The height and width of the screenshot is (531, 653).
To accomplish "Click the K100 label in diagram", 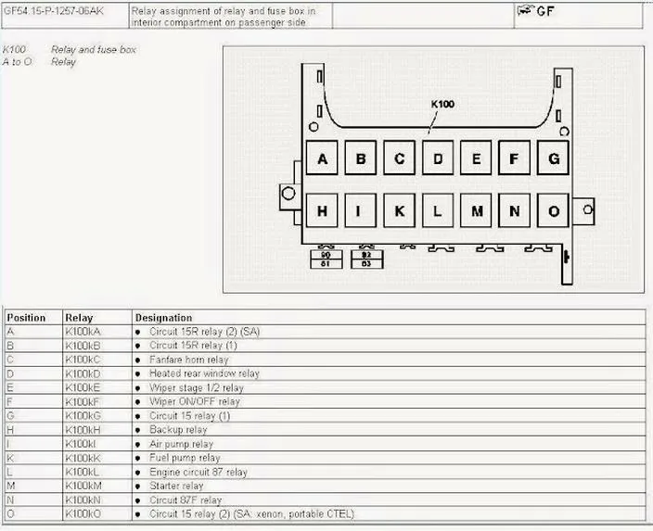I will pyautogui.click(x=442, y=104).
